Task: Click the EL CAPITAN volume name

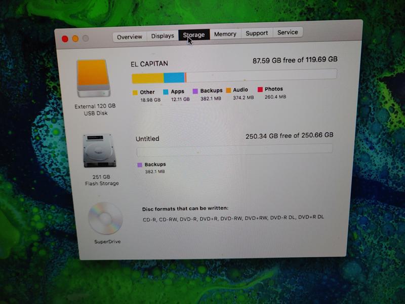Action: 149,64
